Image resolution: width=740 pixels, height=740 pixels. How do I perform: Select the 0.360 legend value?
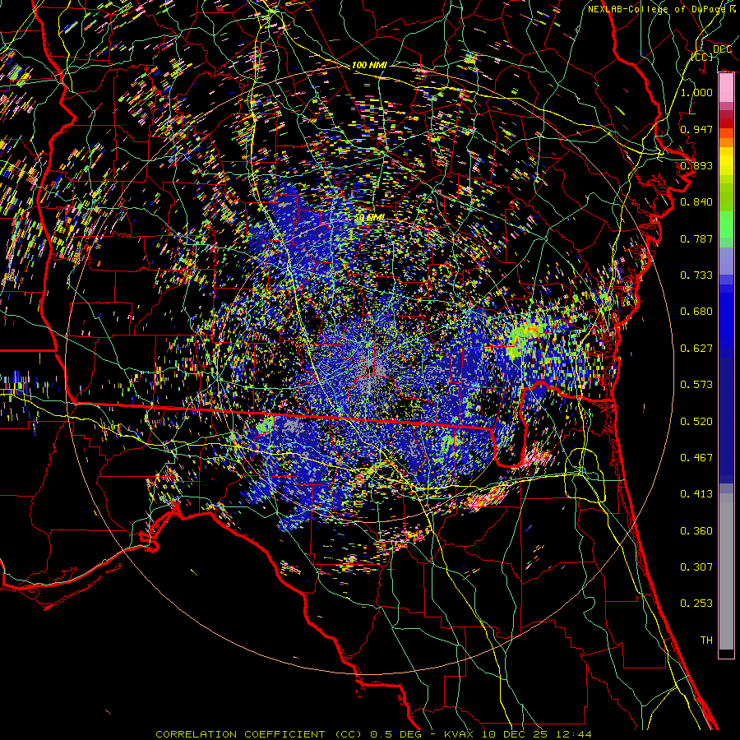696,531
